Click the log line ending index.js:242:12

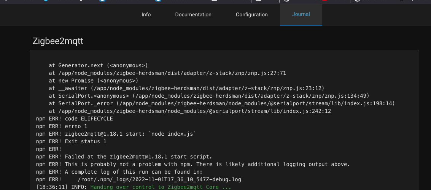190,111
